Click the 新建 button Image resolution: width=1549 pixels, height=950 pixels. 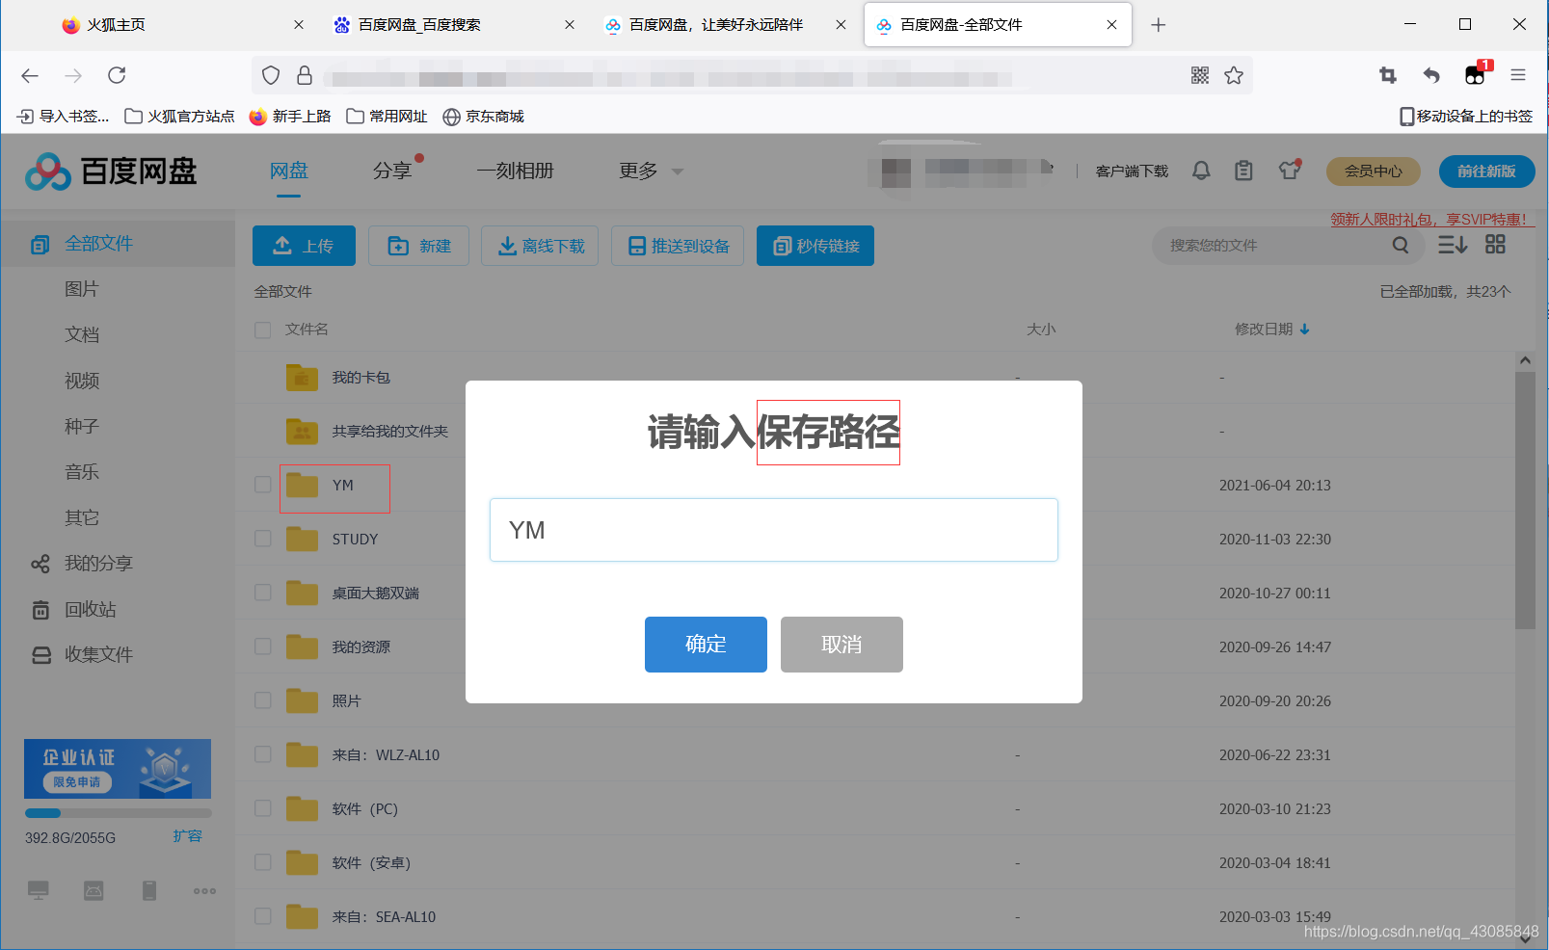click(418, 246)
